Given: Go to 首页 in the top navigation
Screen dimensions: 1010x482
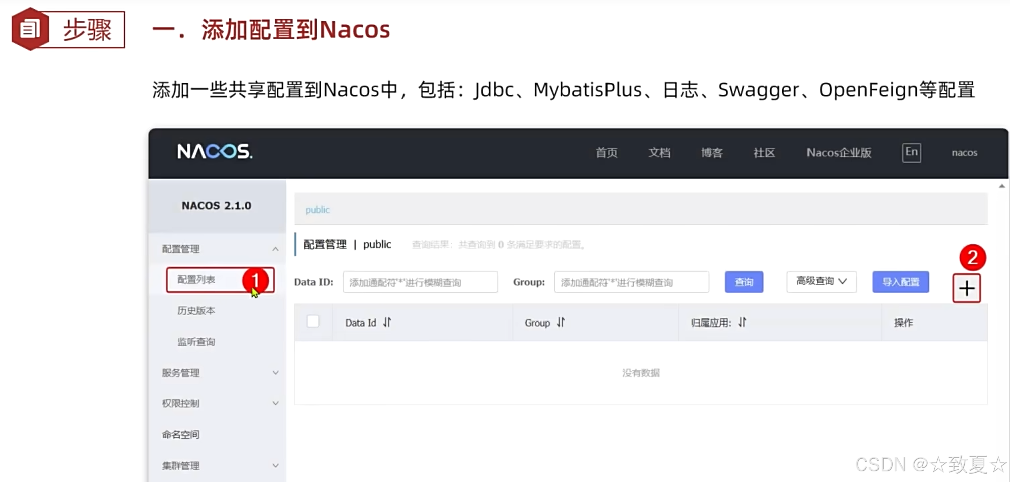Looking at the screenshot, I should (x=606, y=153).
